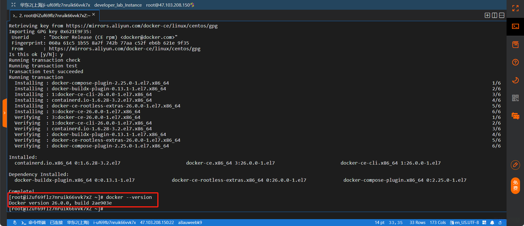Screen dimensions: 524x226
Task: Click the colorful badge after root@47.103.208.150
Action: click(192, 5)
